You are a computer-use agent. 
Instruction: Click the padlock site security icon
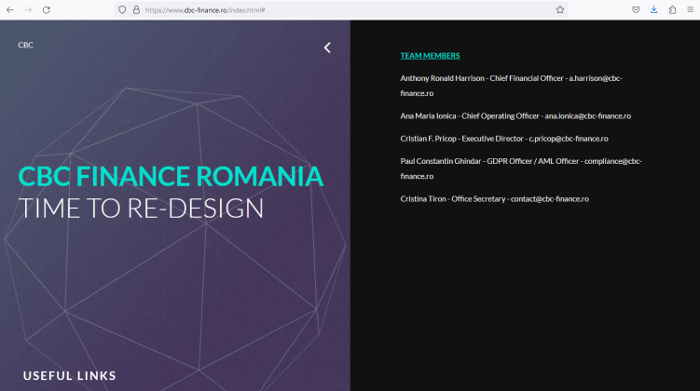coord(135,9)
